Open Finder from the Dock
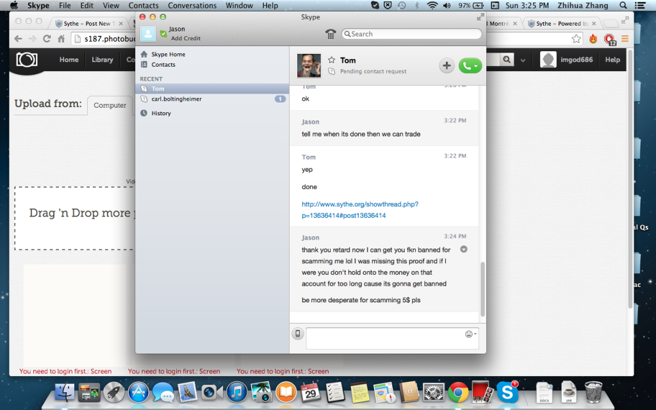 coord(65,393)
